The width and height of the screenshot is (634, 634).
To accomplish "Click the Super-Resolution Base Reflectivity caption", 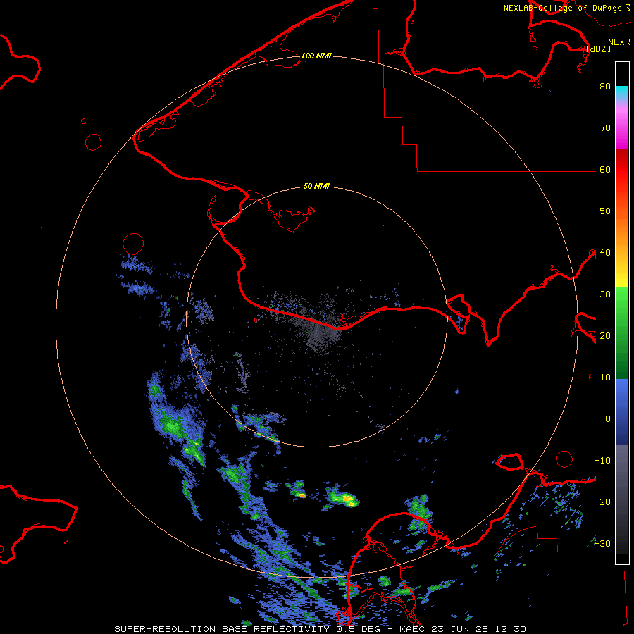I will click(x=321, y=629).
